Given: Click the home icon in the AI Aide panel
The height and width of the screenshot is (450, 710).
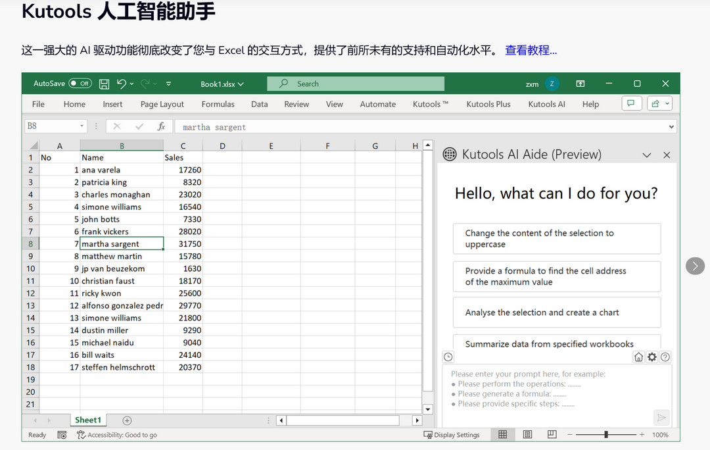Looking at the screenshot, I should coord(638,357).
